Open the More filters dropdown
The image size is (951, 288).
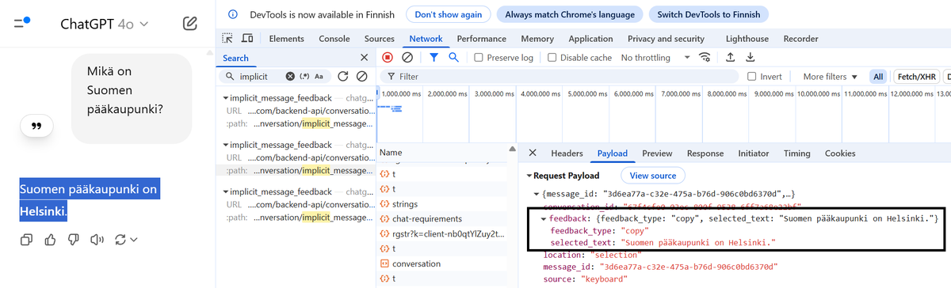(830, 77)
